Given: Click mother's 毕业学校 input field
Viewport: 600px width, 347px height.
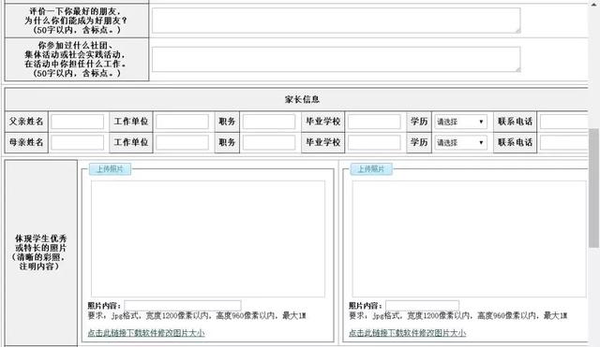Looking at the screenshot, I should point(374,142).
